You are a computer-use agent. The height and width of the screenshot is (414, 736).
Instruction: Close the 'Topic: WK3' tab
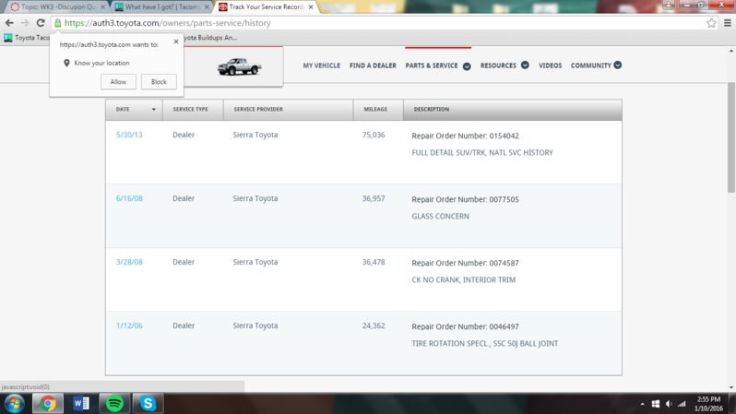[x=102, y=7]
